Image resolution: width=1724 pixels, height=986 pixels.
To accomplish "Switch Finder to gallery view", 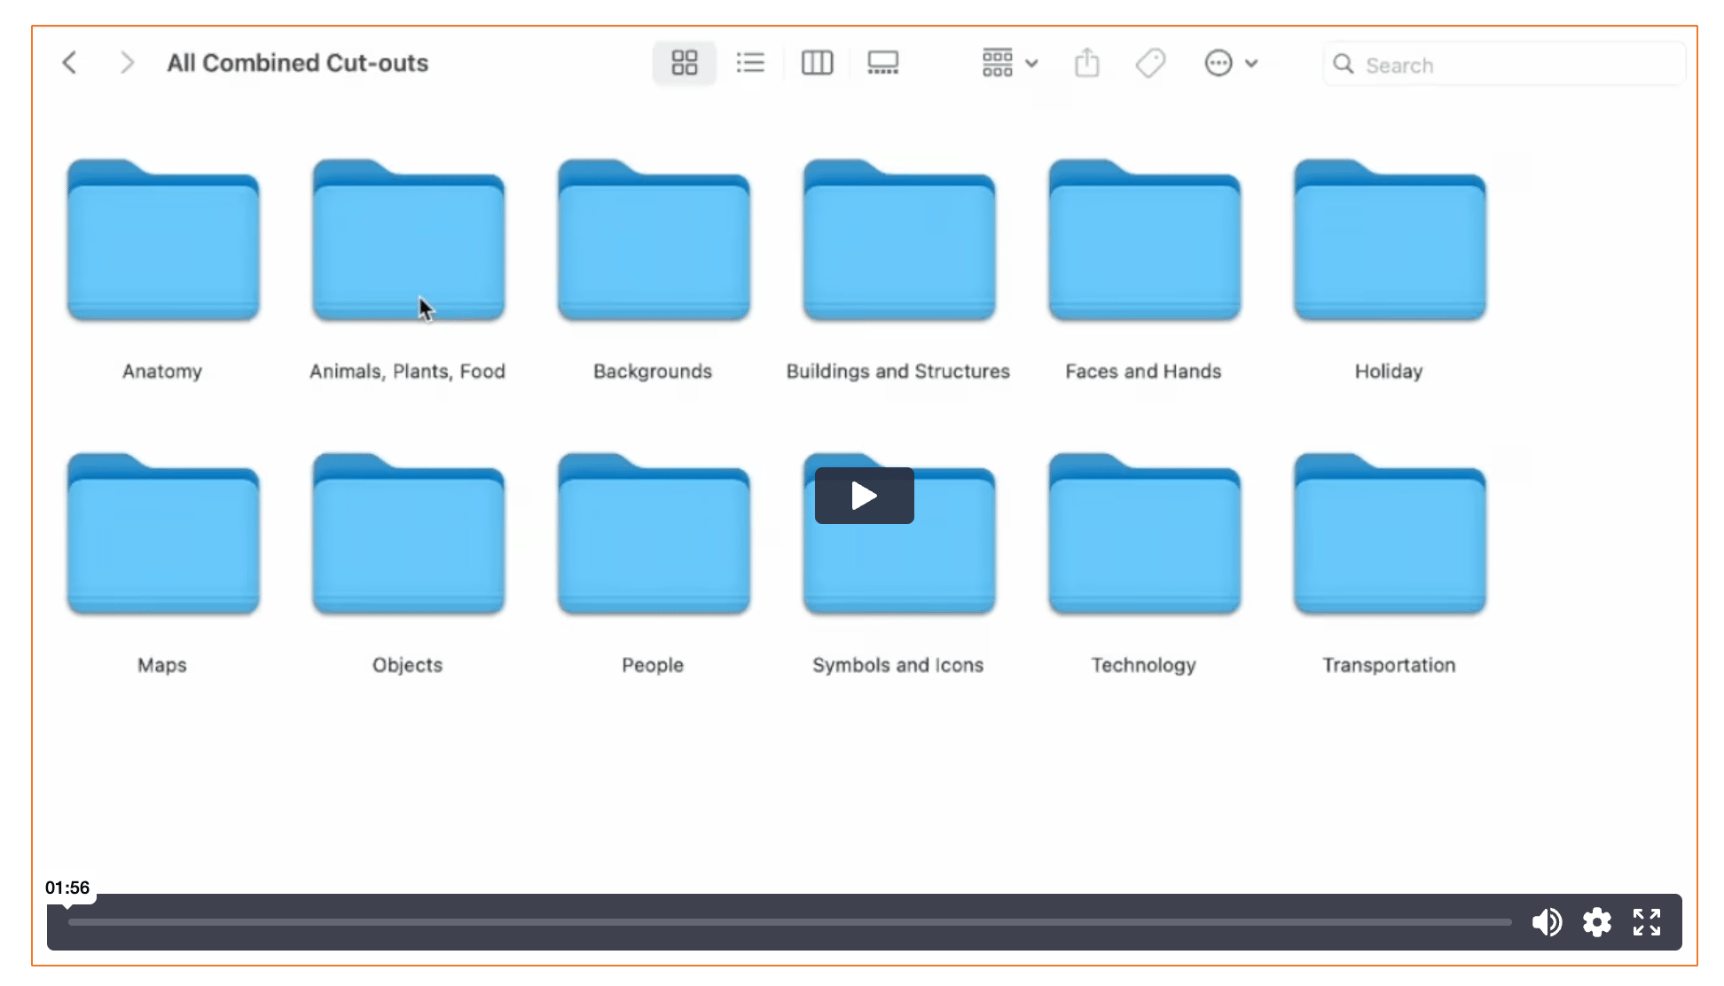I will (882, 63).
